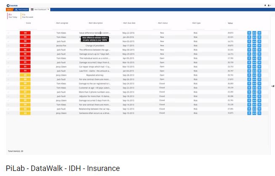Click the notification bell icon in header
275x176 pixels.
point(264,5)
